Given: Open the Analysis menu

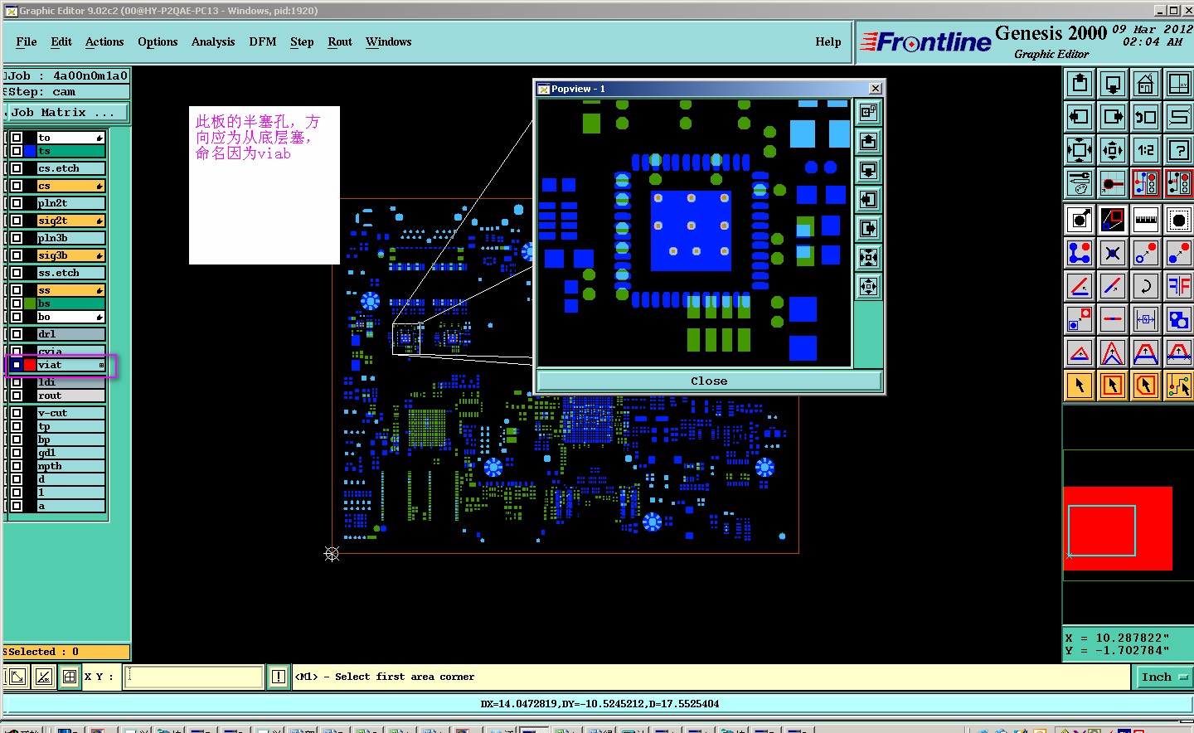Looking at the screenshot, I should tap(213, 41).
